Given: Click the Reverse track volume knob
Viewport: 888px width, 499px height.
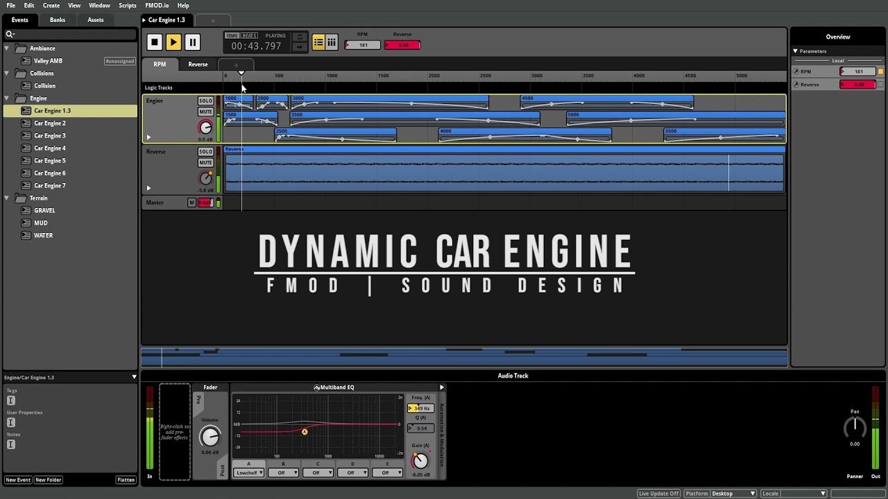Looking at the screenshot, I should point(205,178).
